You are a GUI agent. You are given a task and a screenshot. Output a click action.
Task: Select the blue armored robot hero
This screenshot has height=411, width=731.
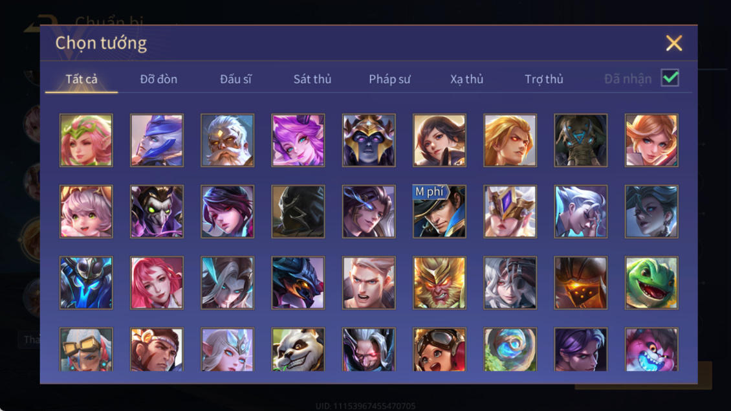(86, 283)
